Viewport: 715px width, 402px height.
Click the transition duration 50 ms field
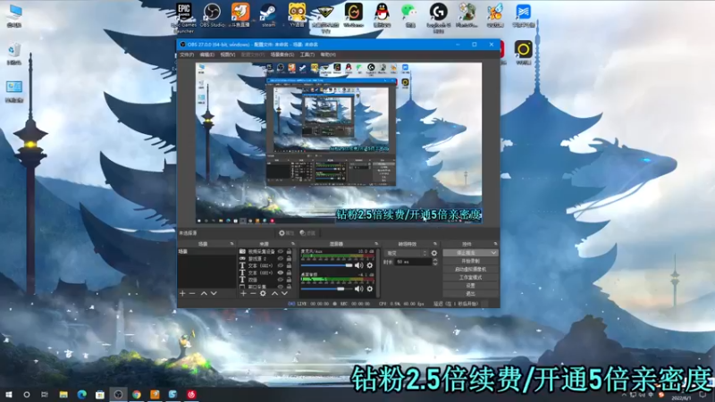413,262
